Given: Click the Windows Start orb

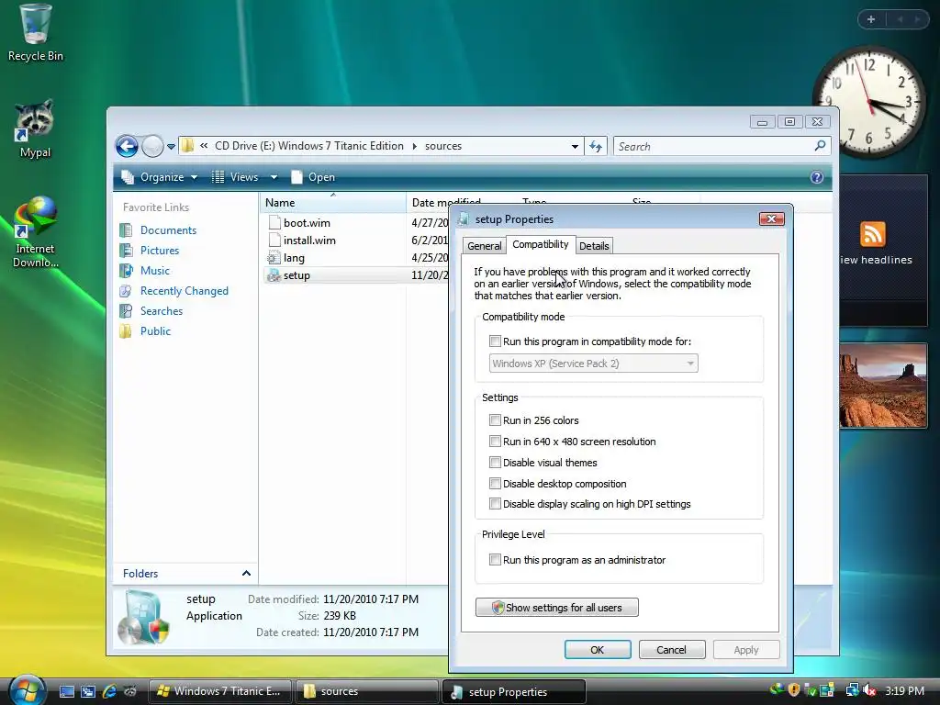Looking at the screenshot, I should 27,690.
